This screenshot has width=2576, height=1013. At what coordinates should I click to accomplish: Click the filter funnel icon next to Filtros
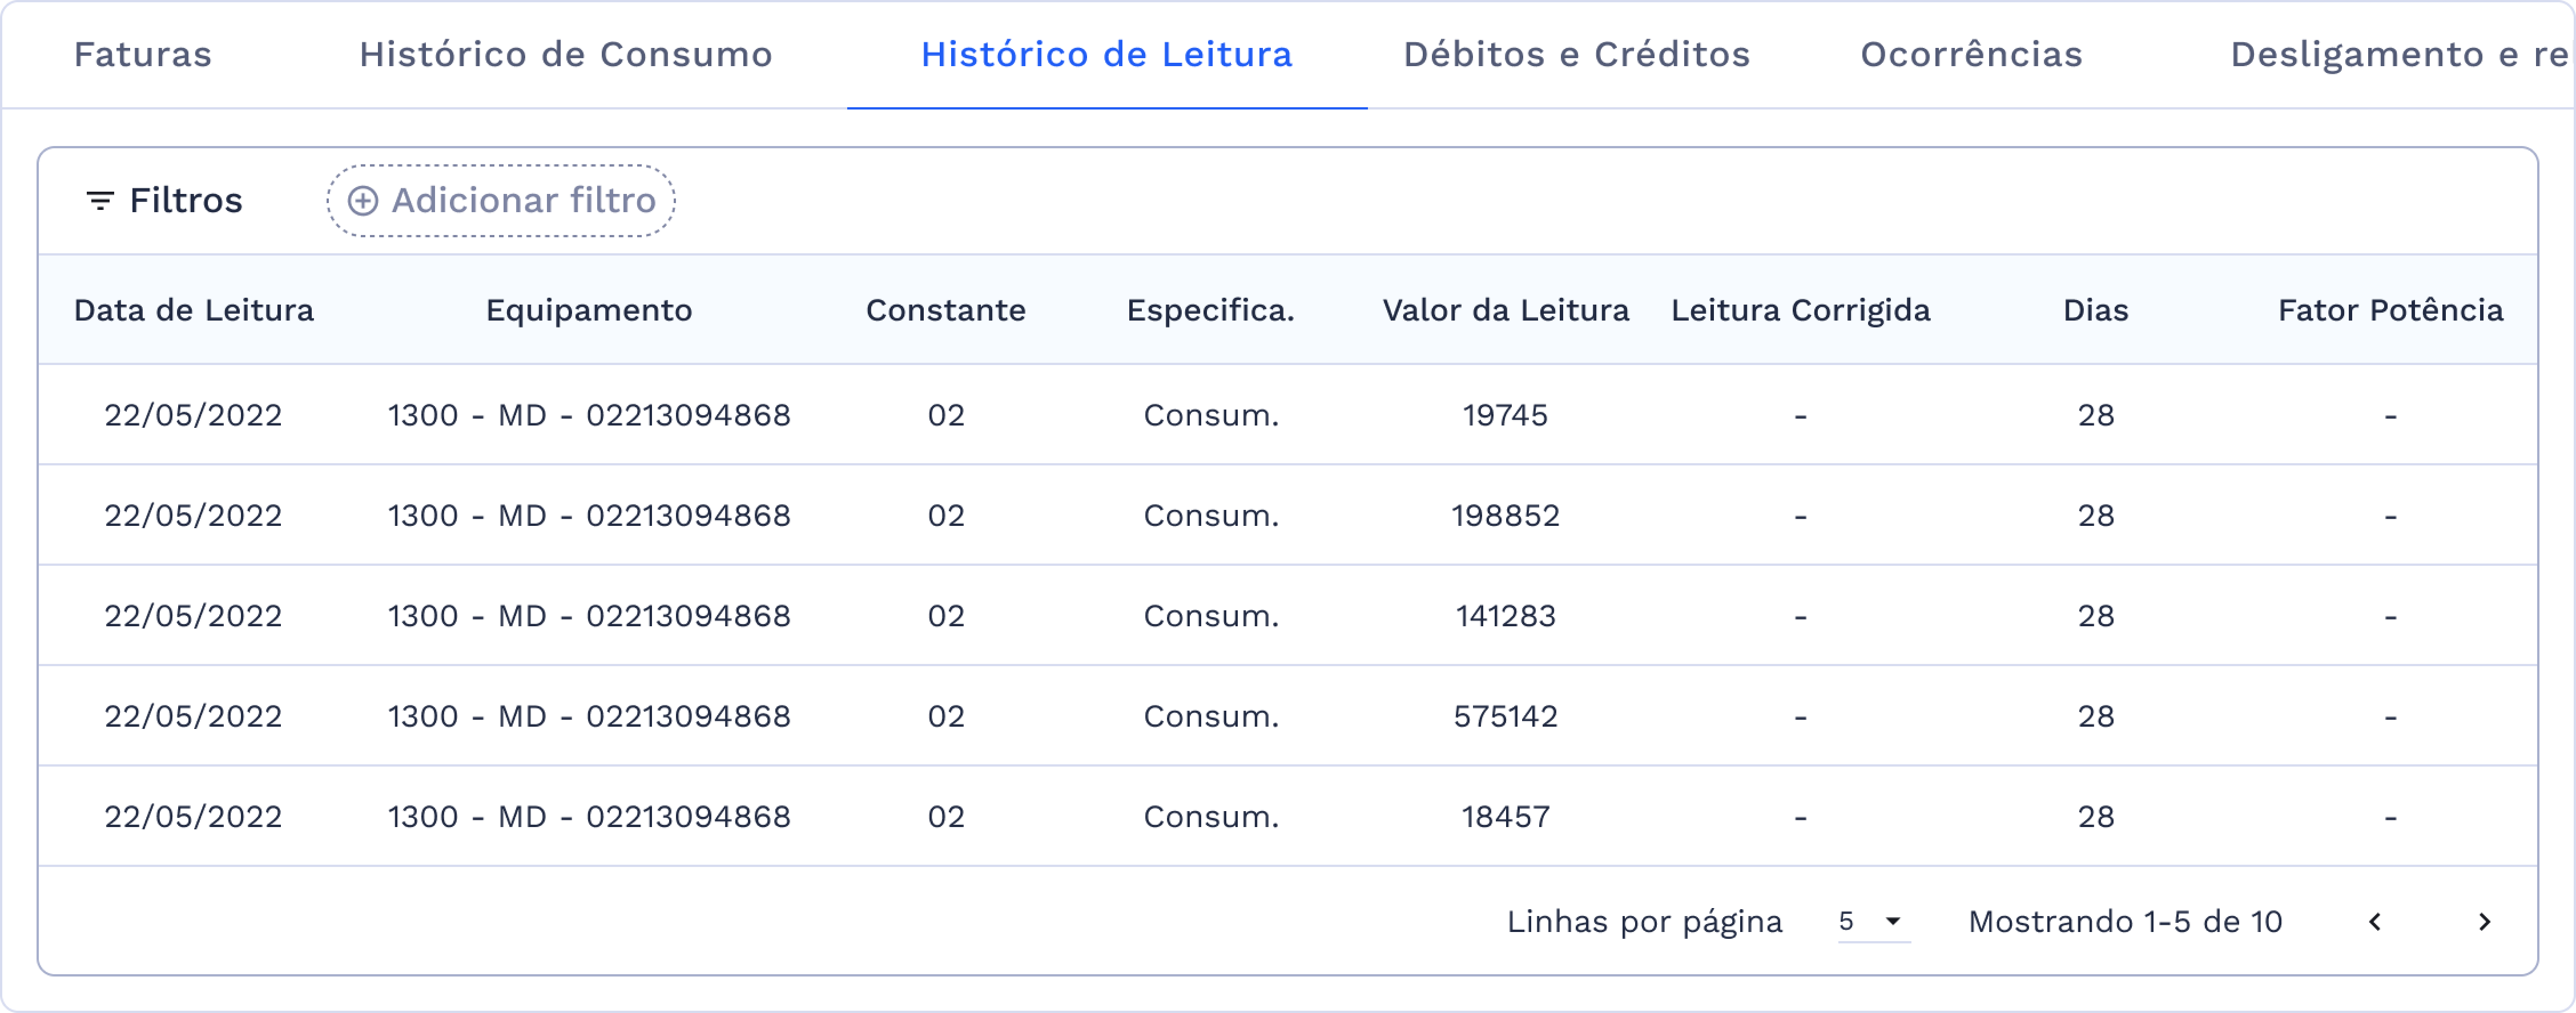[99, 200]
